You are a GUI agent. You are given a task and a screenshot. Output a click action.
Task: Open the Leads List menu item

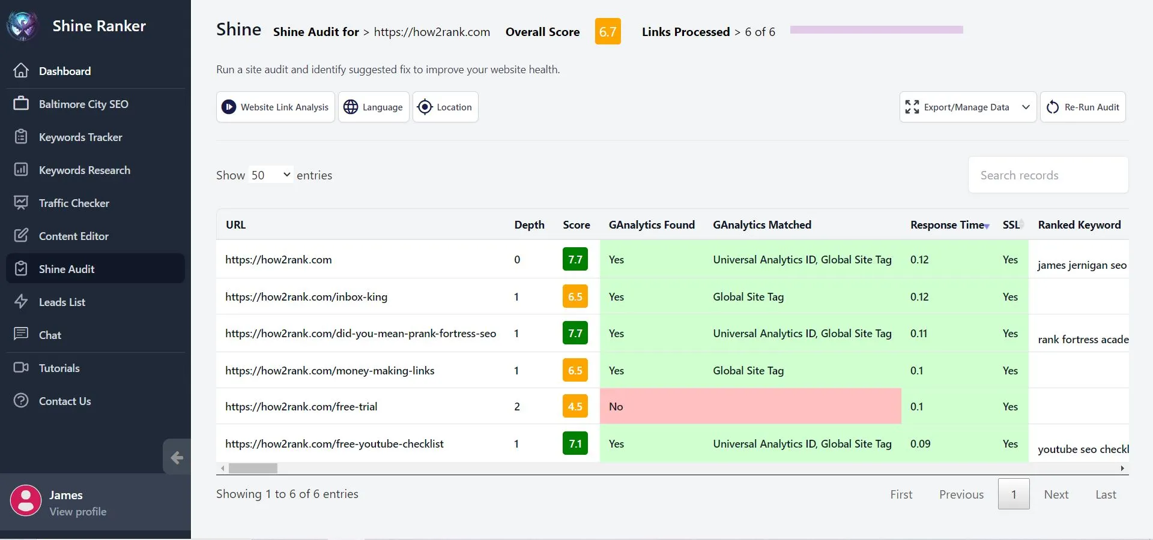(x=95, y=302)
